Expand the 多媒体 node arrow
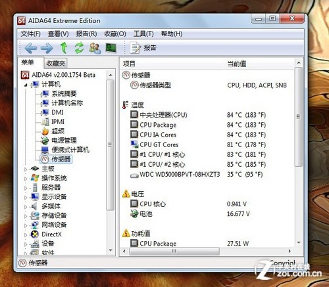This screenshot has width=329, height=287. [x=26, y=207]
